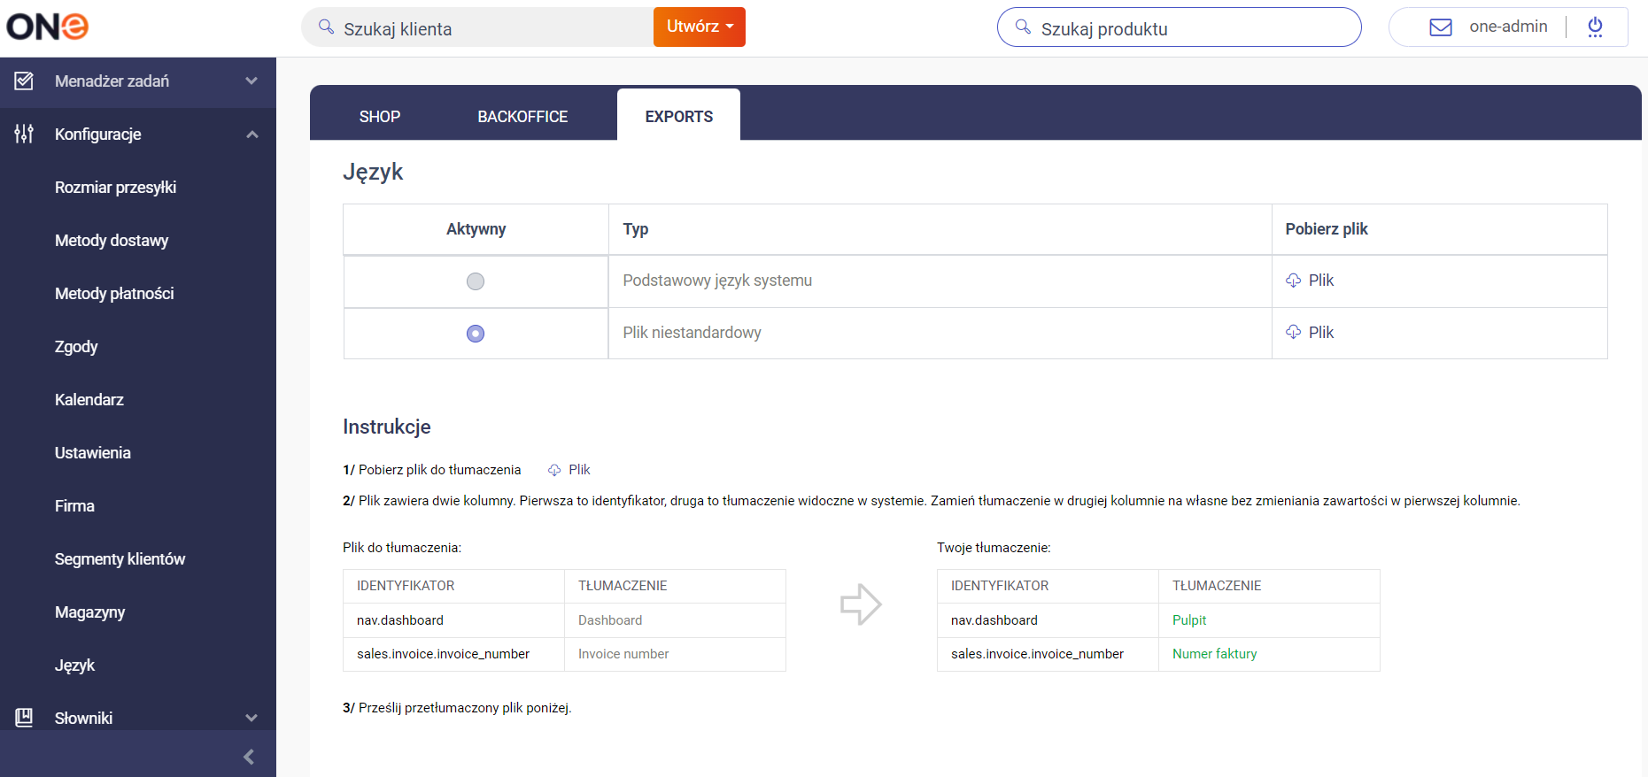Click the Menadżer zadań checklist icon
The image size is (1648, 777).
pos(24,81)
